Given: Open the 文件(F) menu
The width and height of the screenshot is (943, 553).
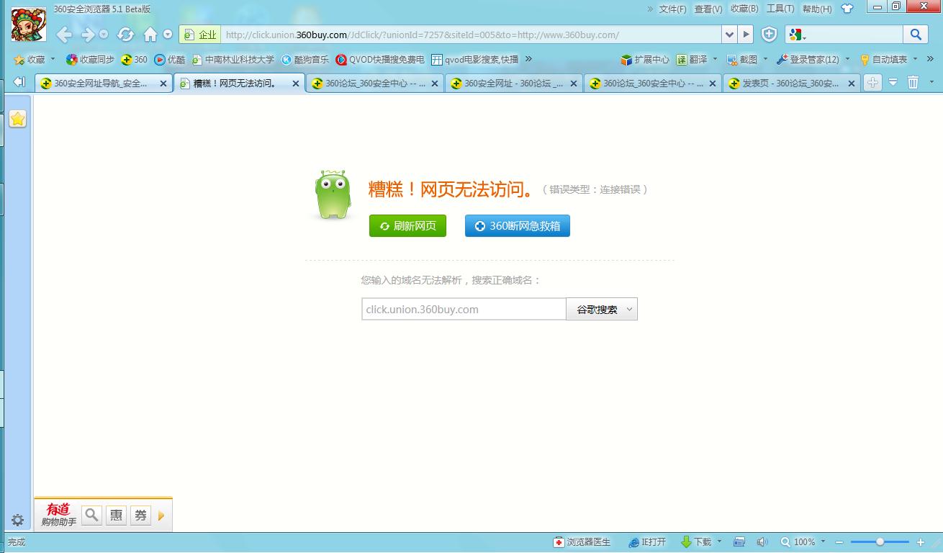Looking at the screenshot, I should (x=672, y=9).
